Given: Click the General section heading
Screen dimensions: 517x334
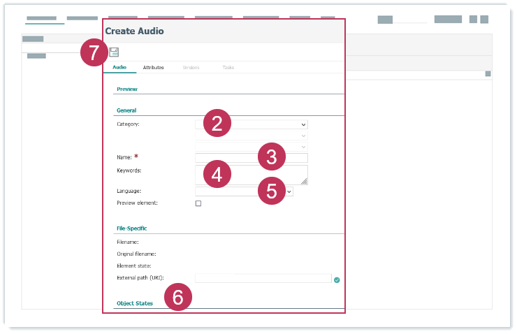Looking at the screenshot, I should tap(126, 110).
